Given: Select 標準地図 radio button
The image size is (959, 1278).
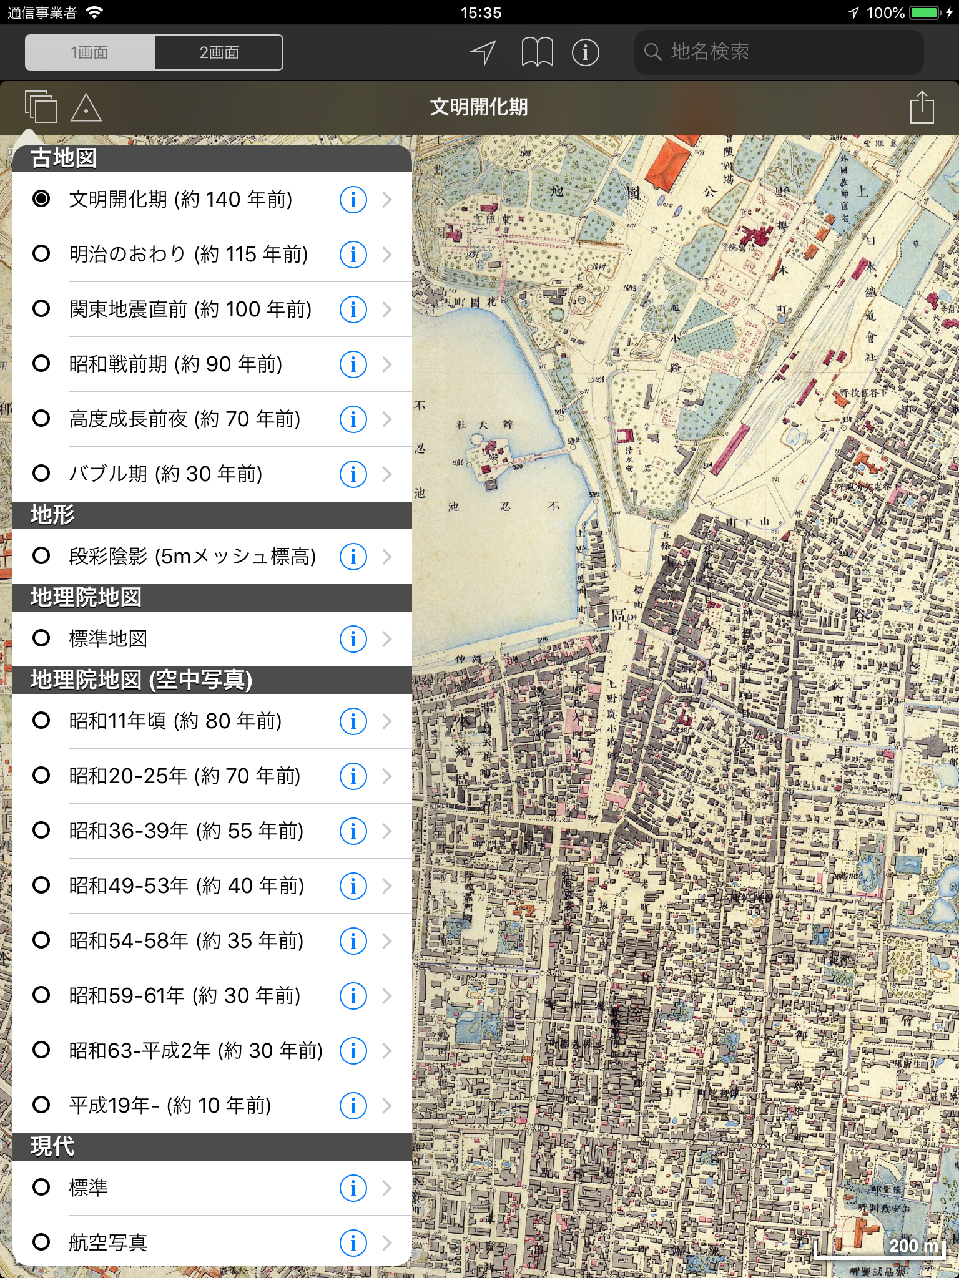Looking at the screenshot, I should (41, 638).
